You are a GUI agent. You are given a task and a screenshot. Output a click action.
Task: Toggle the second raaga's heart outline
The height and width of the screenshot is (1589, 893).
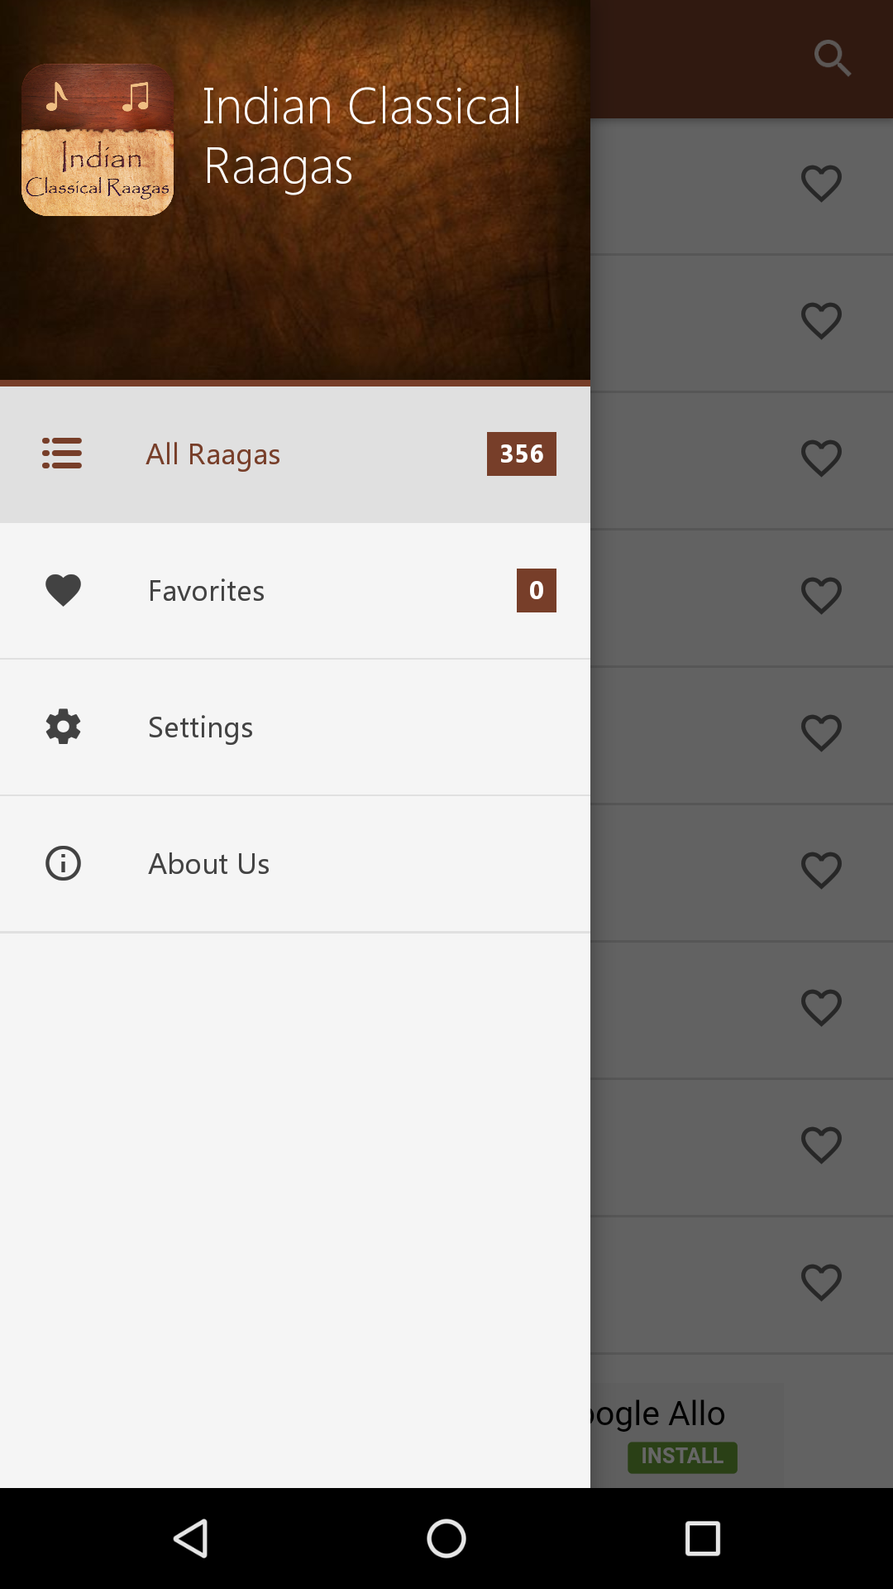pos(821,321)
